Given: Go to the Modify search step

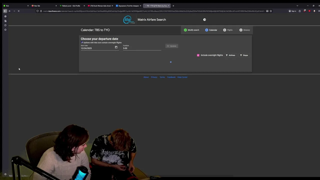Looking at the screenshot, I should 191,30.
